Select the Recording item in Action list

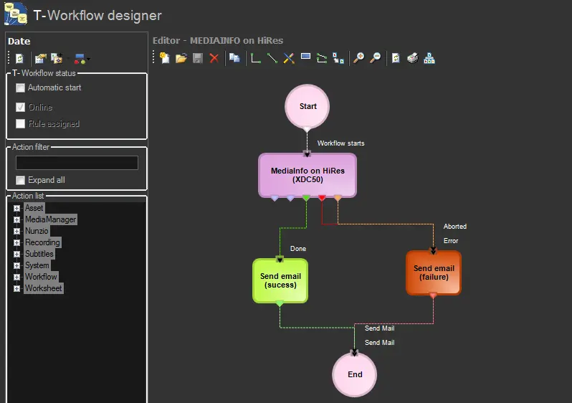click(42, 242)
